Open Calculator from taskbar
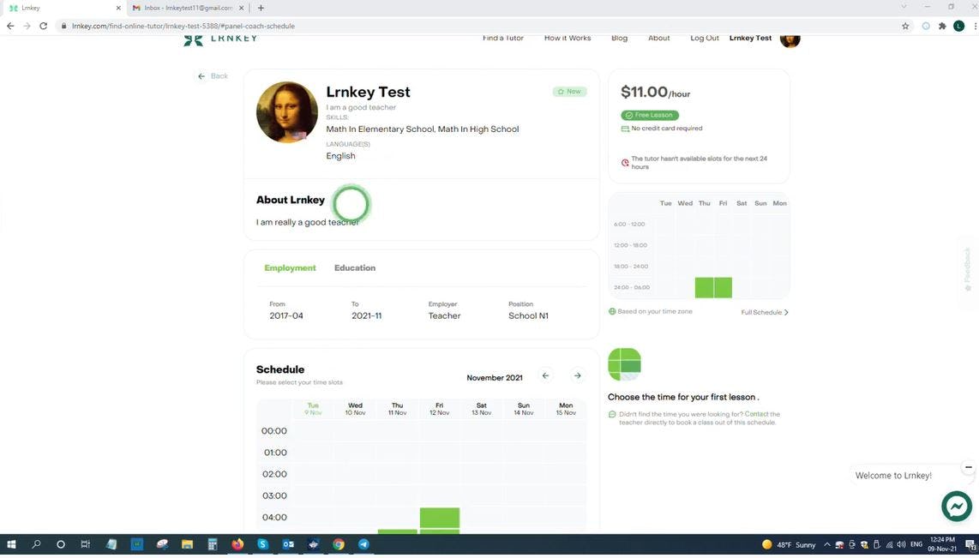Image resolution: width=979 pixels, height=558 pixels. tap(213, 544)
